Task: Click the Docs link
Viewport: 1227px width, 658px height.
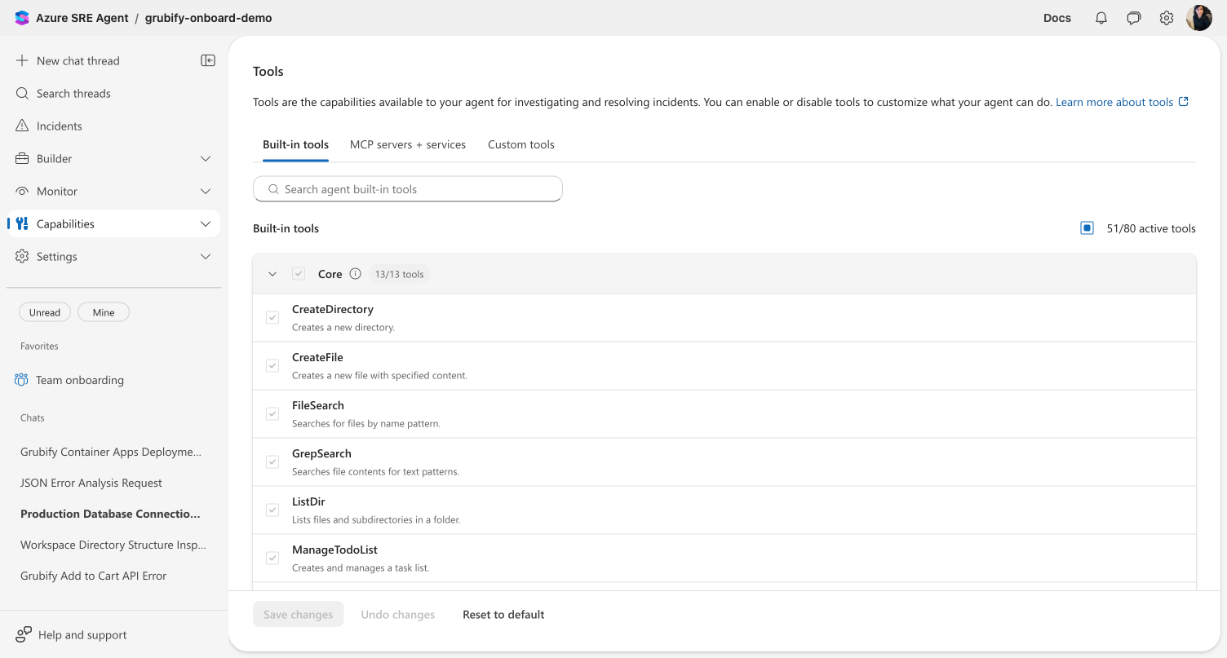Action: (1057, 18)
